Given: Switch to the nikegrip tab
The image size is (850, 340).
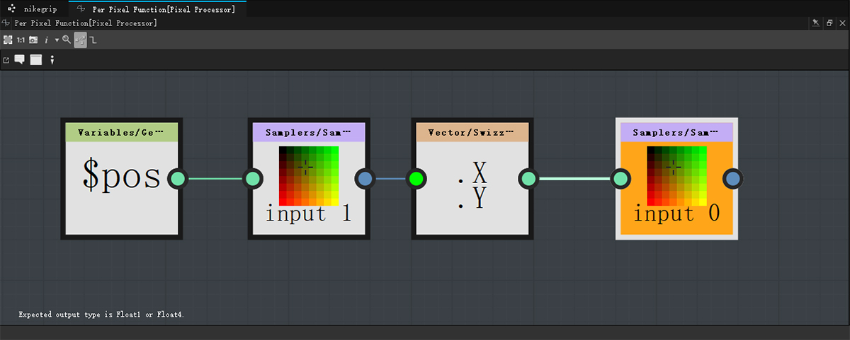Looking at the screenshot, I should tap(33, 9).
